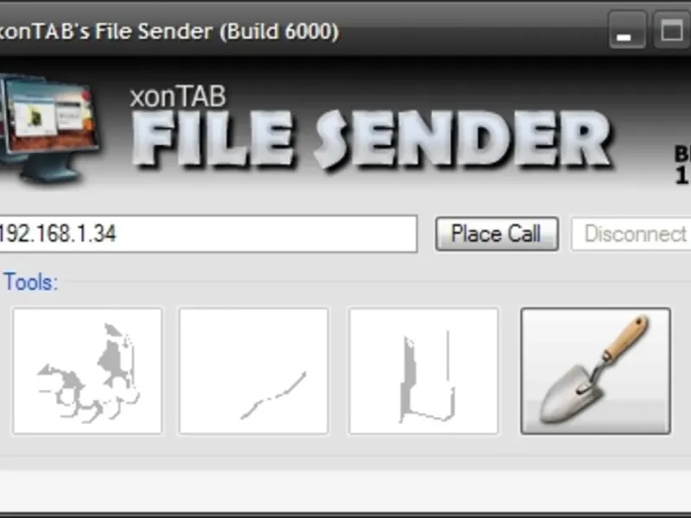This screenshot has height=518, width=691.
Task: Click the separator line right of Tools label
Action: coord(375,281)
